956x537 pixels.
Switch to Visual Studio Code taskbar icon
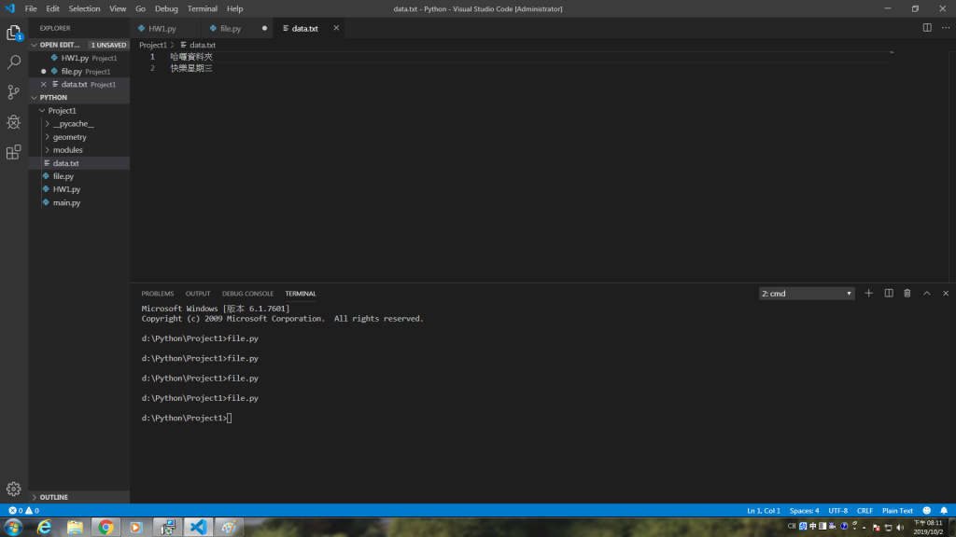pos(198,528)
